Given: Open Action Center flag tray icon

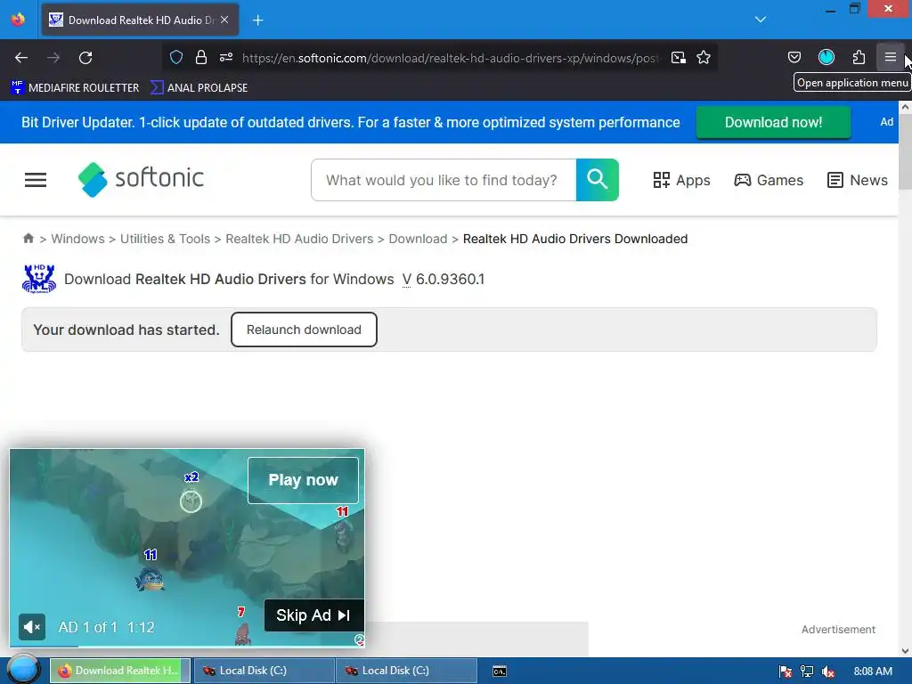Looking at the screenshot, I should tap(786, 672).
